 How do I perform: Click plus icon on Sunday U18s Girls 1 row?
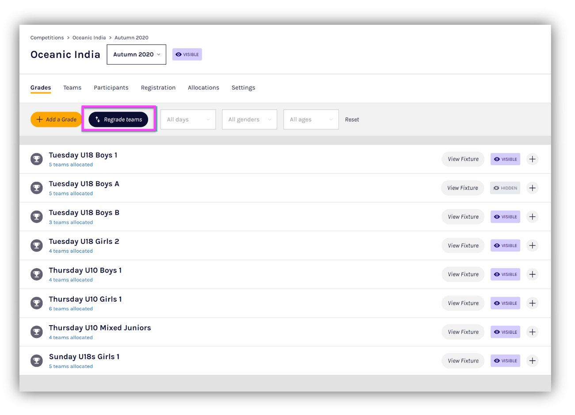(x=532, y=361)
